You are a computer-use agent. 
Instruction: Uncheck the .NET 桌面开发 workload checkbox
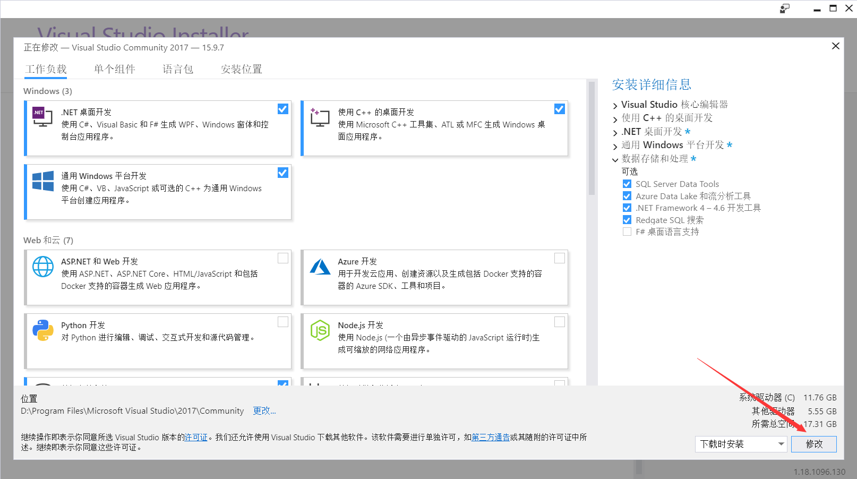(283, 109)
